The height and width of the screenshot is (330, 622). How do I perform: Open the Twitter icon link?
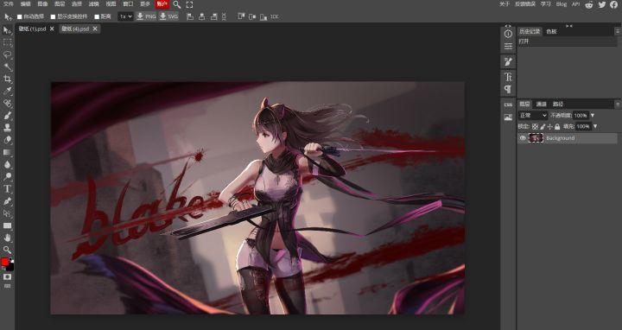click(x=602, y=4)
